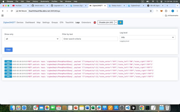Click the theme toggle button beside Disable join

(121, 23)
